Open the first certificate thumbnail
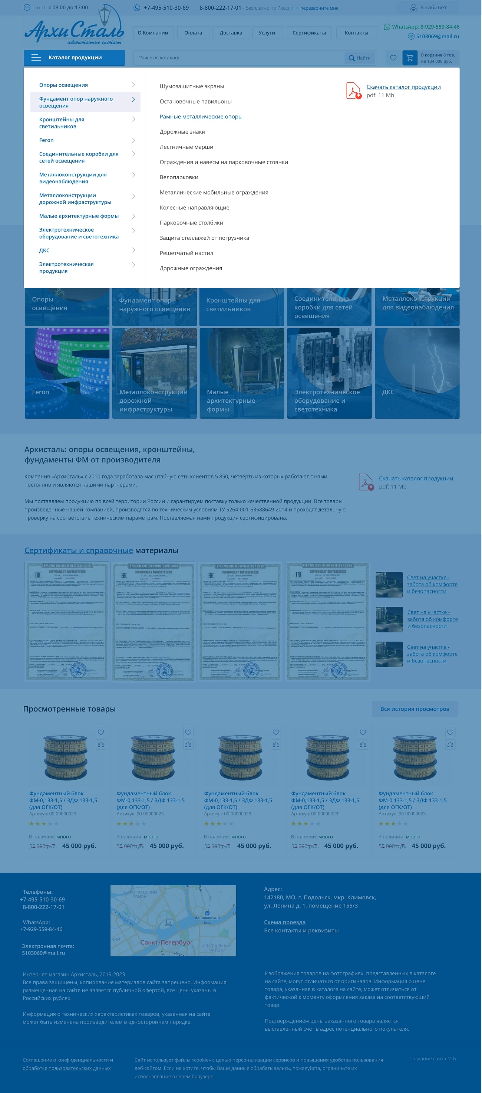 click(67, 622)
